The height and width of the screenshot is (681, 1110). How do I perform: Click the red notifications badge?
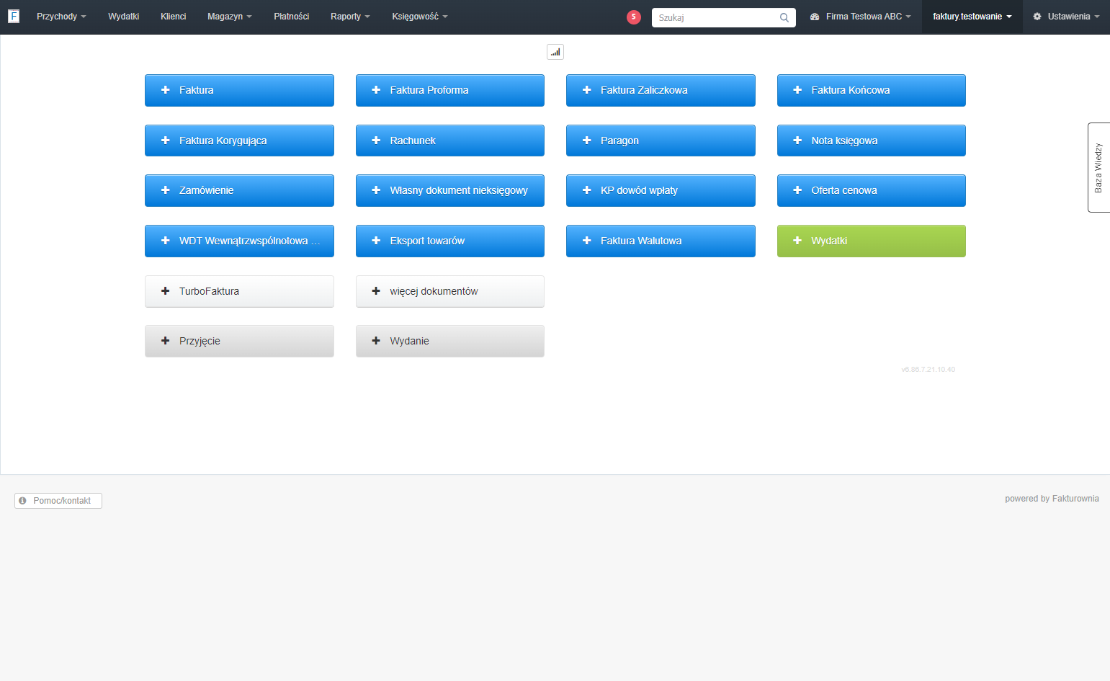coord(634,17)
